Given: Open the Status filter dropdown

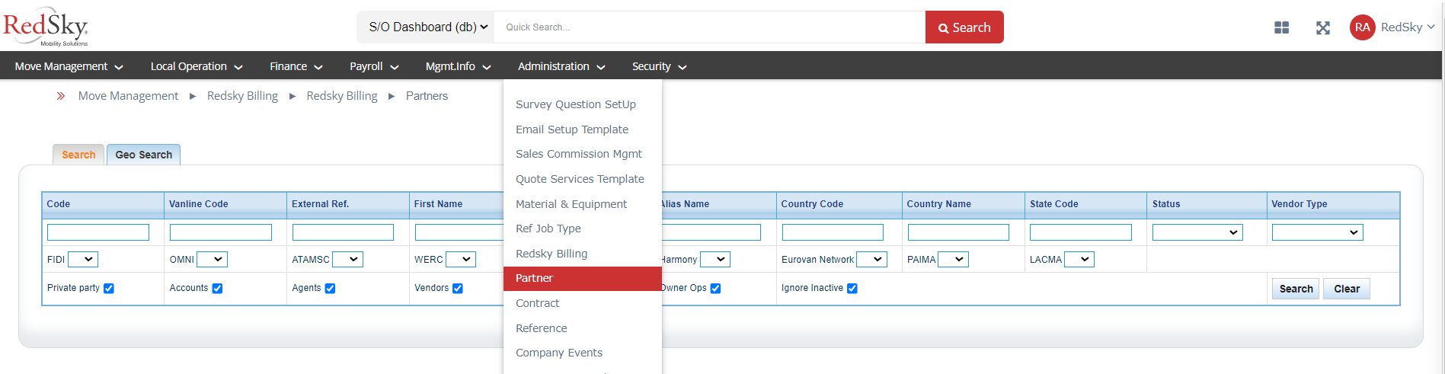Looking at the screenshot, I should [1197, 232].
